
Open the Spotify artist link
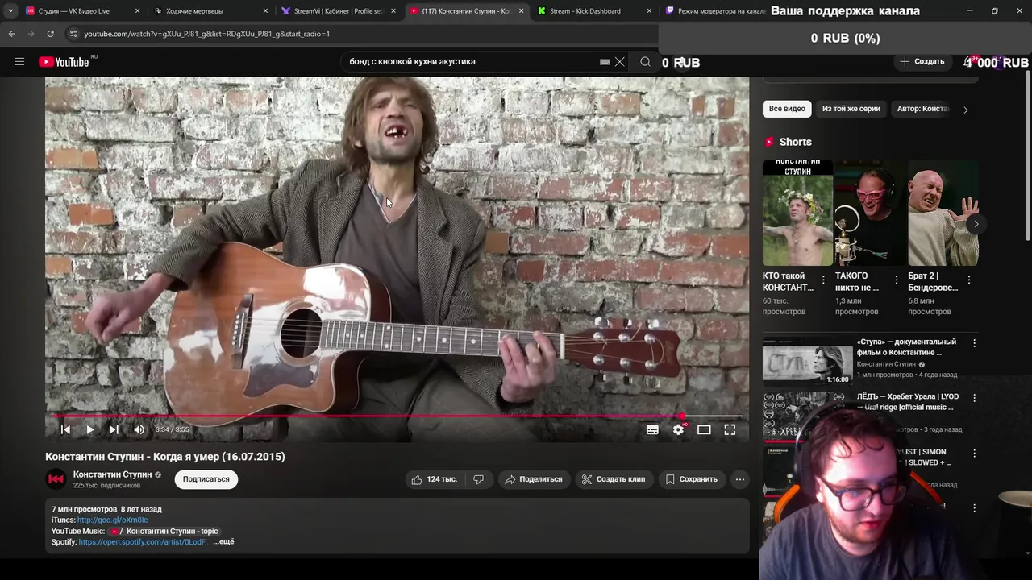click(x=143, y=542)
